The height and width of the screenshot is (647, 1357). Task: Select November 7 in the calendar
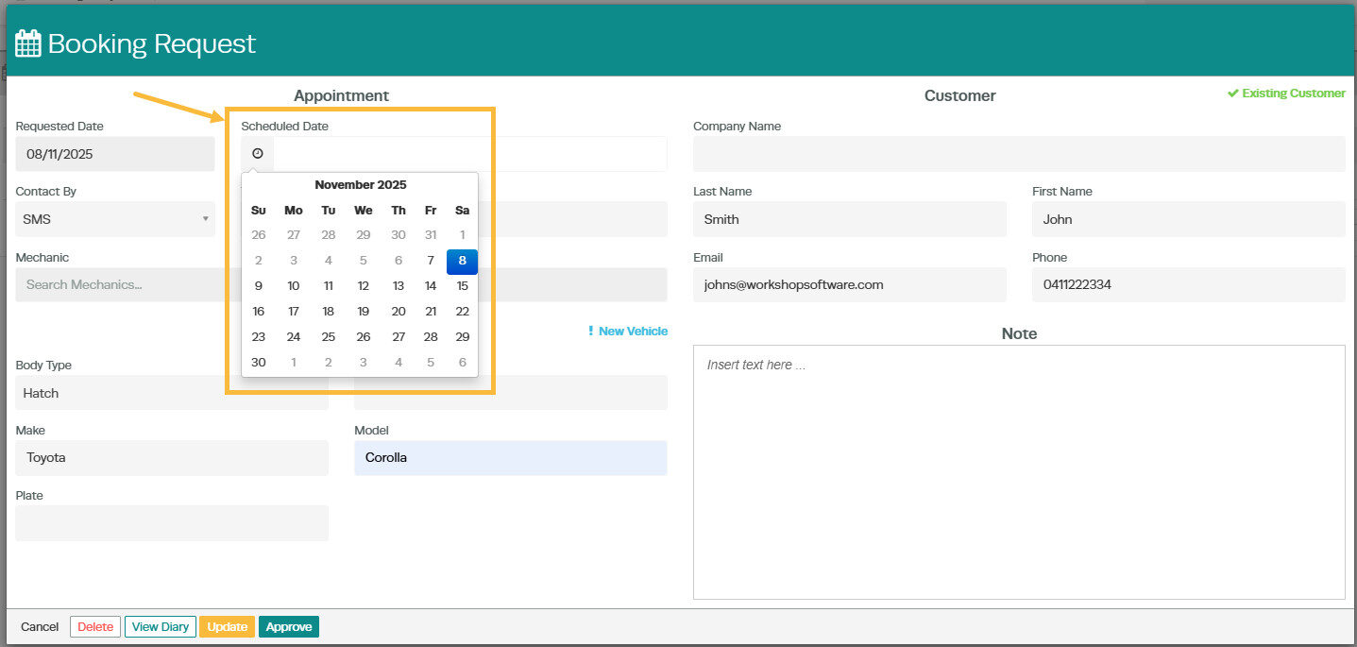pyautogui.click(x=431, y=261)
